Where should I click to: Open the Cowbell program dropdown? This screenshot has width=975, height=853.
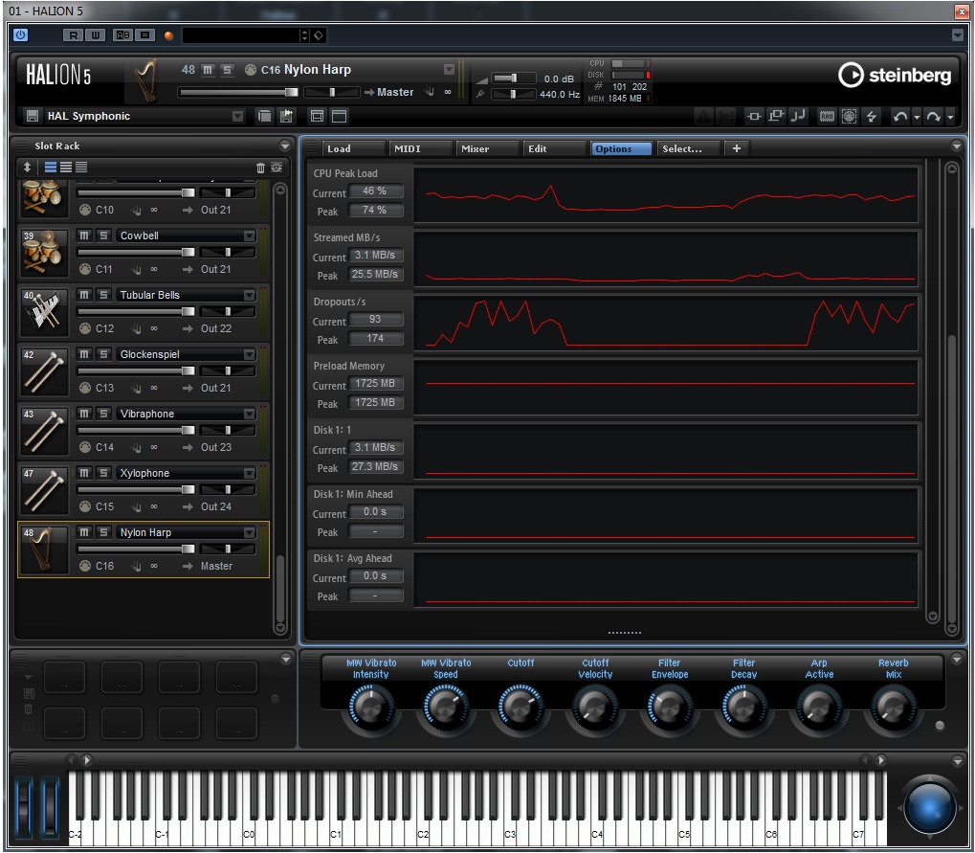point(249,236)
